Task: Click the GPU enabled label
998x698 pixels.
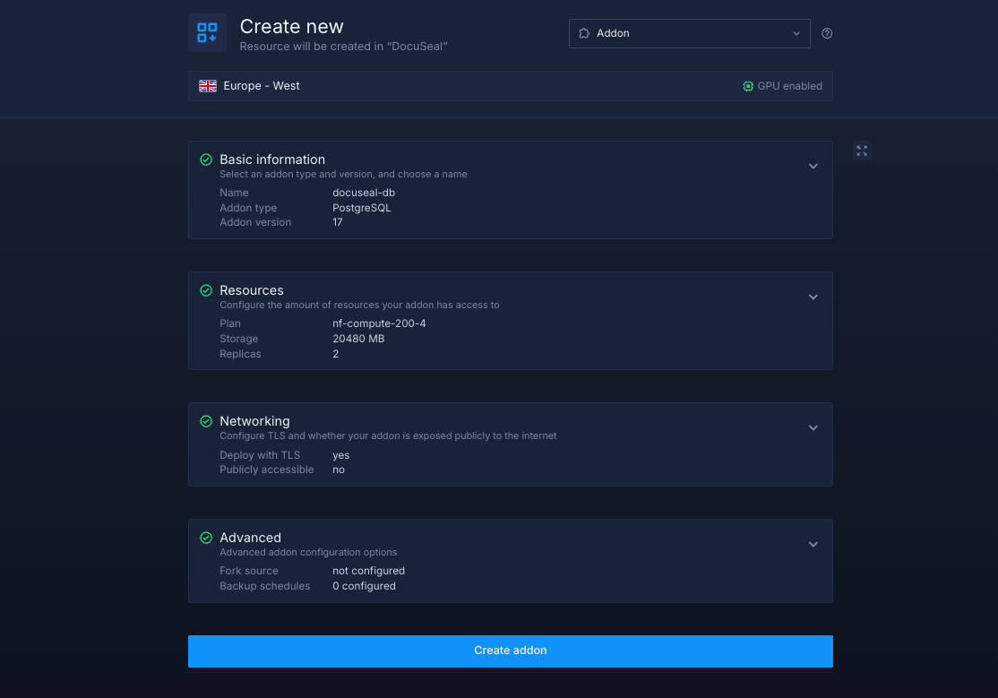Action: pos(789,86)
